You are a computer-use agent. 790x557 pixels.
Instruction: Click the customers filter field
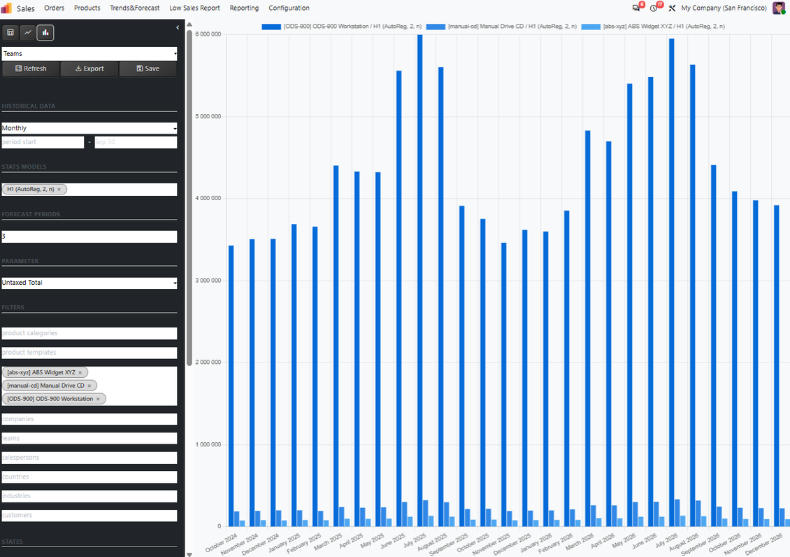click(x=89, y=515)
